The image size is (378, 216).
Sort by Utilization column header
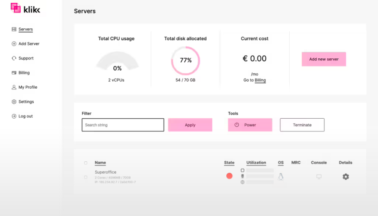256,163
